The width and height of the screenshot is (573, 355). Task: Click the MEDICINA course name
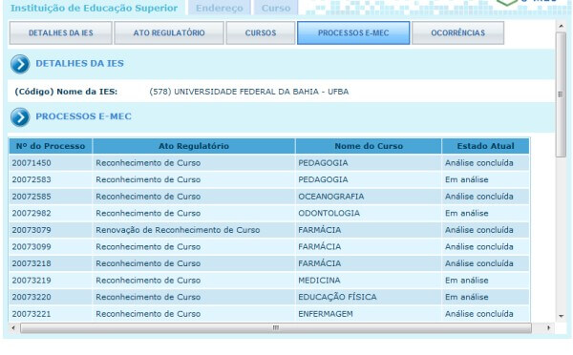pyautogui.click(x=319, y=281)
